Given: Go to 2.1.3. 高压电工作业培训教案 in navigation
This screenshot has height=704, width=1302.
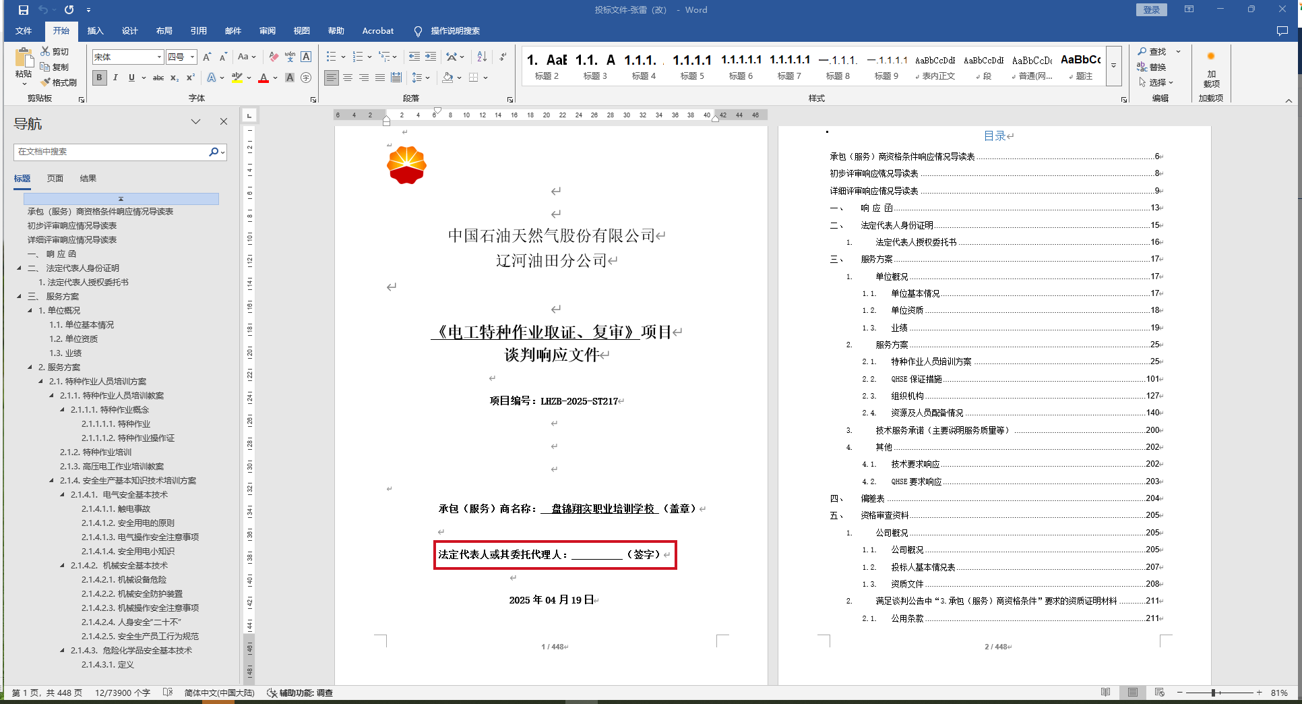Looking at the screenshot, I should (111, 466).
